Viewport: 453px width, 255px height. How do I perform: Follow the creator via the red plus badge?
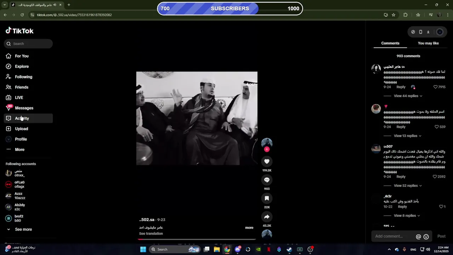(267, 149)
